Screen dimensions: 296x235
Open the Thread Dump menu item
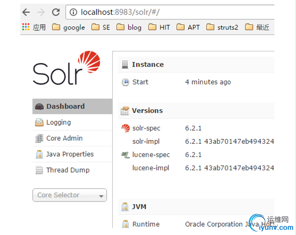coord(72,170)
